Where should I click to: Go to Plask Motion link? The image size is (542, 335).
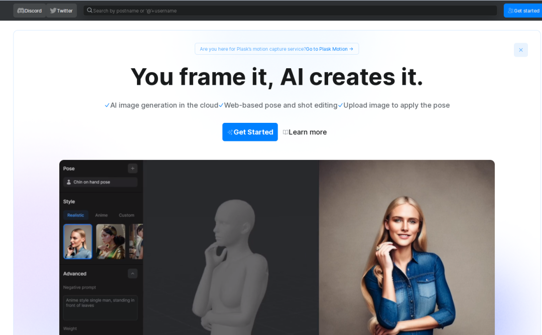(329, 49)
